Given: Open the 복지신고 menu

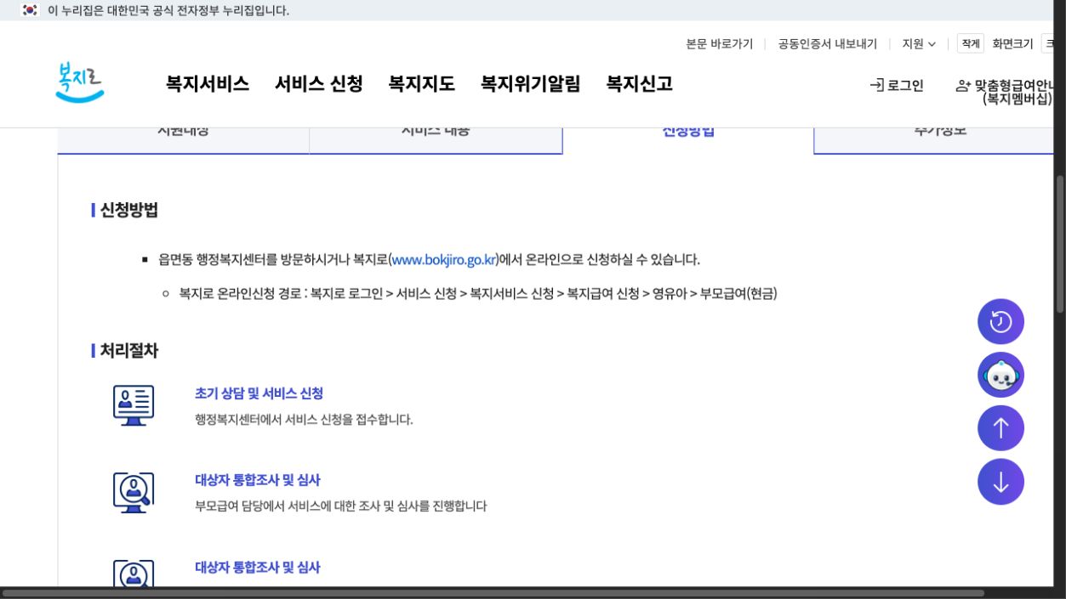Looking at the screenshot, I should tap(640, 83).
